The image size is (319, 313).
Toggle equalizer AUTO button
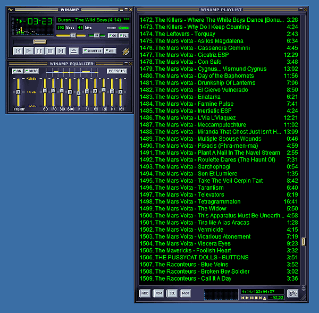[32, 71]
